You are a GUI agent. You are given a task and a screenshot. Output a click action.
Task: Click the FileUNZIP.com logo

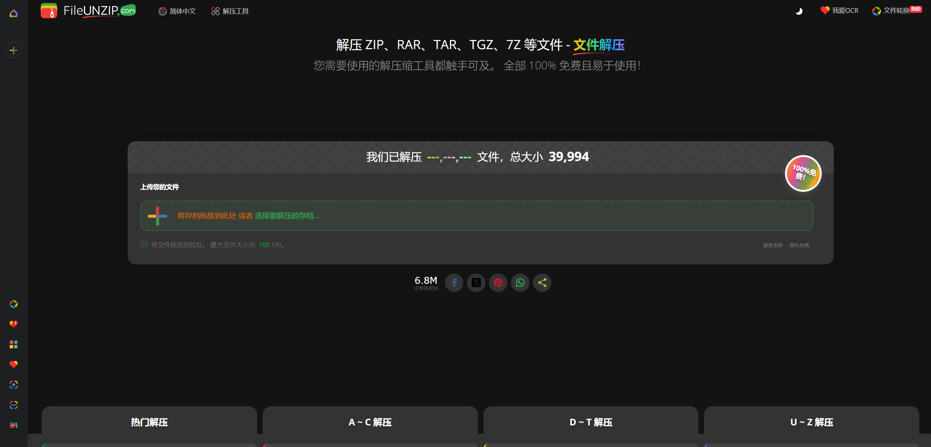click(88, 11)
